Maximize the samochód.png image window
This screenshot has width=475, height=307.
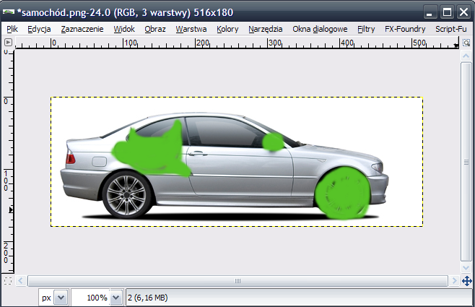click(x=447, y=12)
